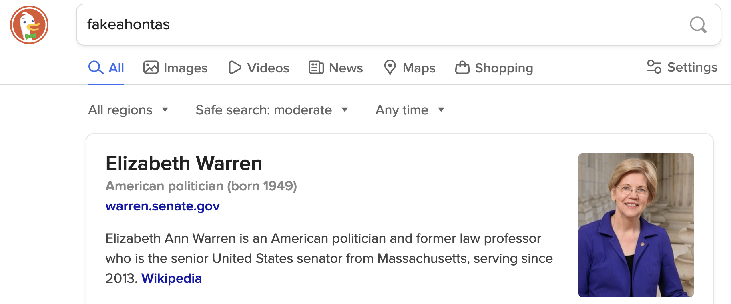The image size is (731, 304).
Task: Click the sliders icon beside Settings
Action: (654, 67)
